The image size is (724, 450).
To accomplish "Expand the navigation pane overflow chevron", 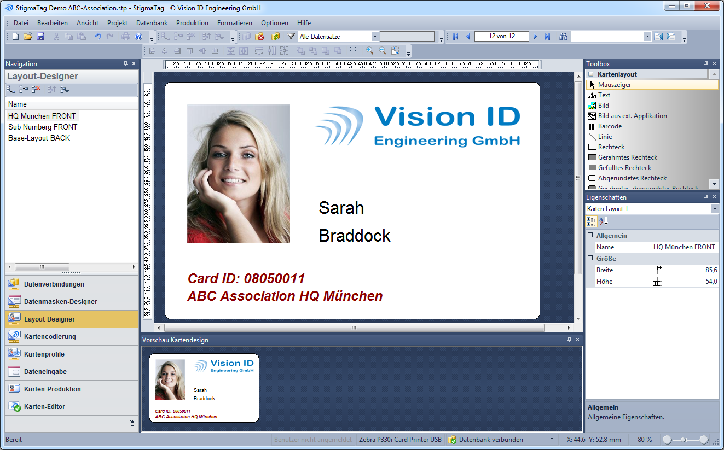I will pyautogui.click(x=132, y=423).
